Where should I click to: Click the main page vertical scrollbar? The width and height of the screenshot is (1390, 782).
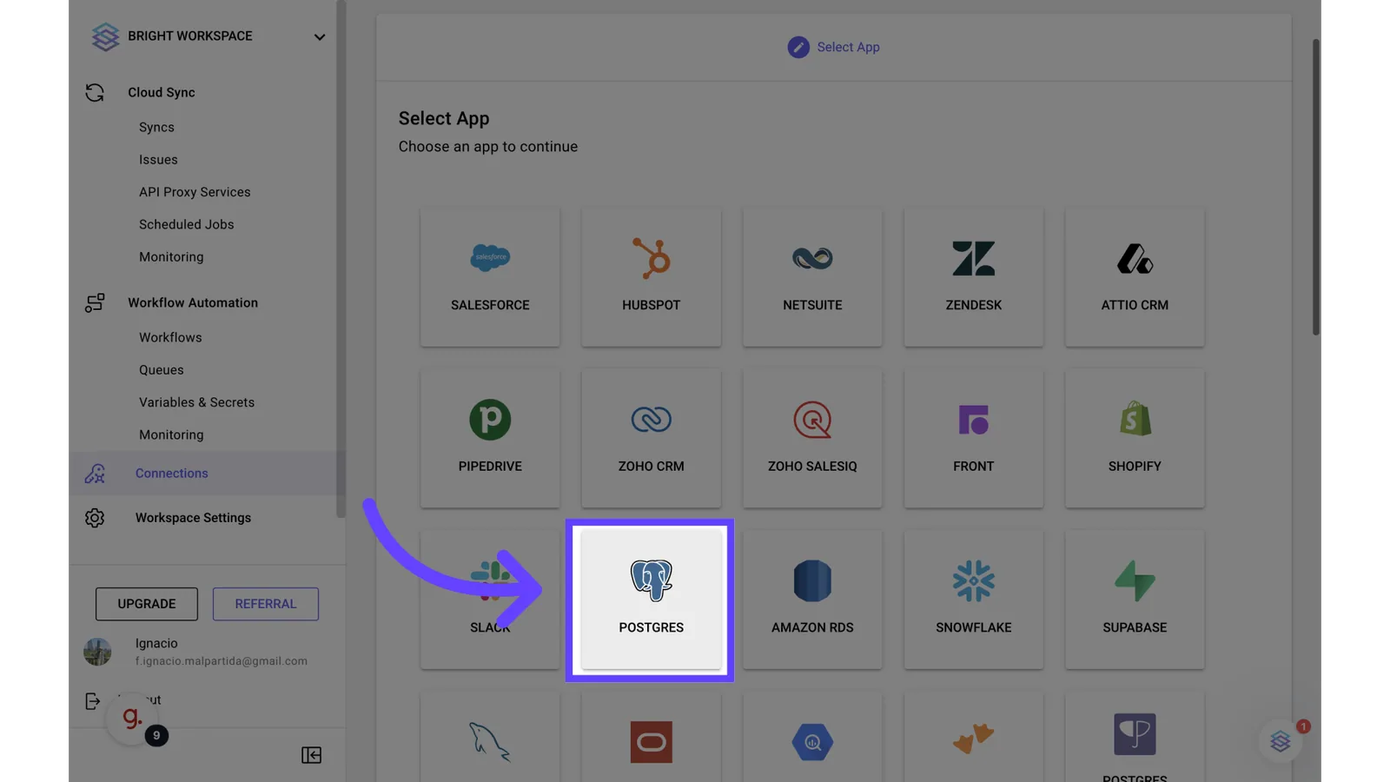pos(1315,187)
